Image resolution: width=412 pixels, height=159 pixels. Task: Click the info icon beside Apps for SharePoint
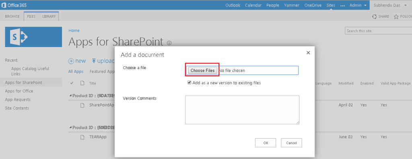pyautogui.click(x=169, y=43)
